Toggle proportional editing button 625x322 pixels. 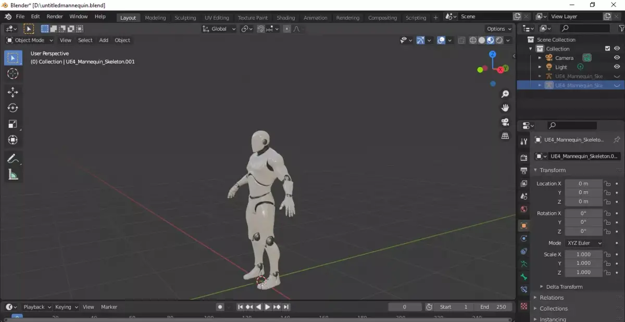coord(286,29)
